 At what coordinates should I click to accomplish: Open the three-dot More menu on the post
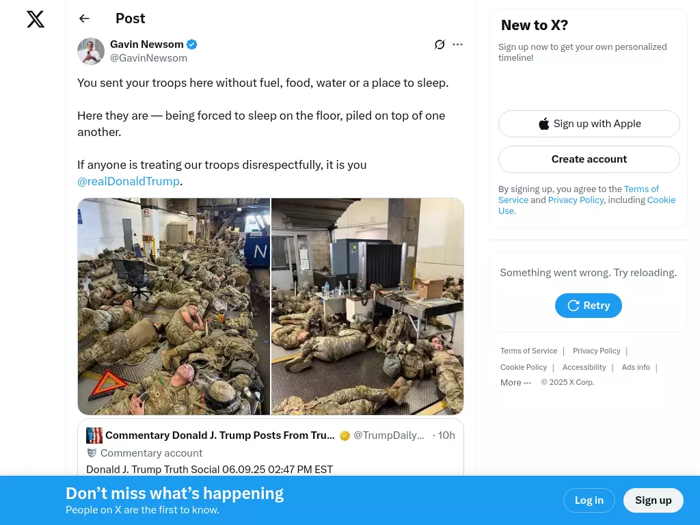[457, 44]
